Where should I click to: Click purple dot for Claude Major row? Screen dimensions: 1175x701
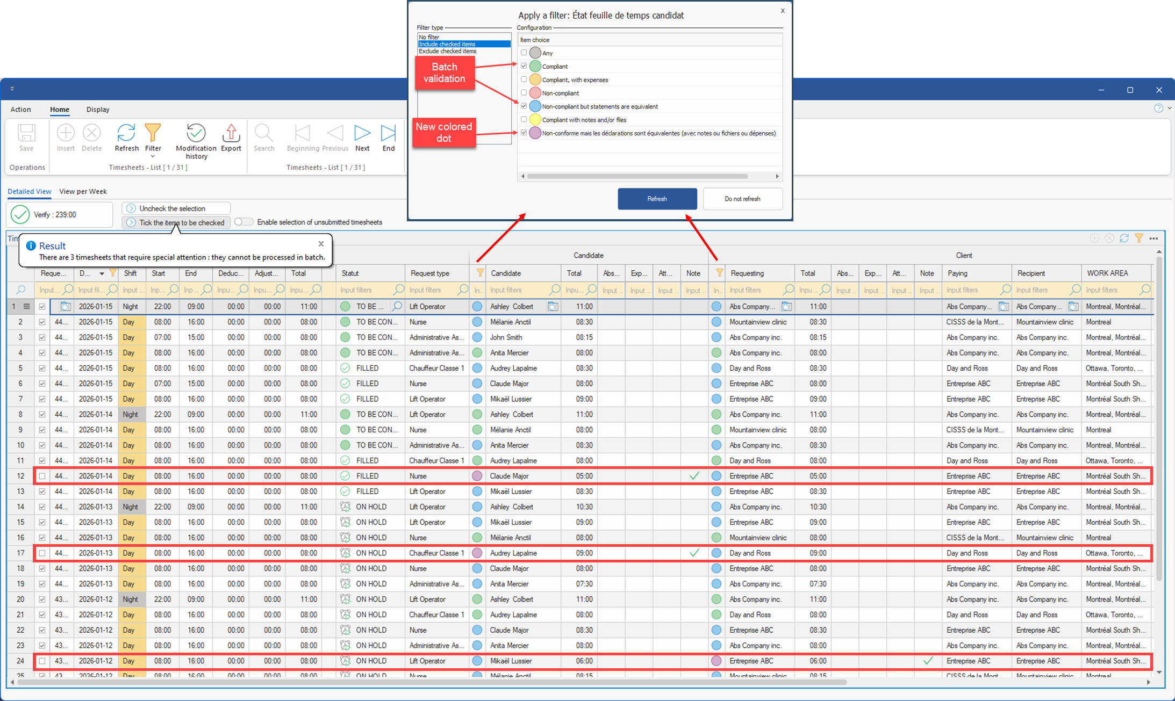[477, 476]
